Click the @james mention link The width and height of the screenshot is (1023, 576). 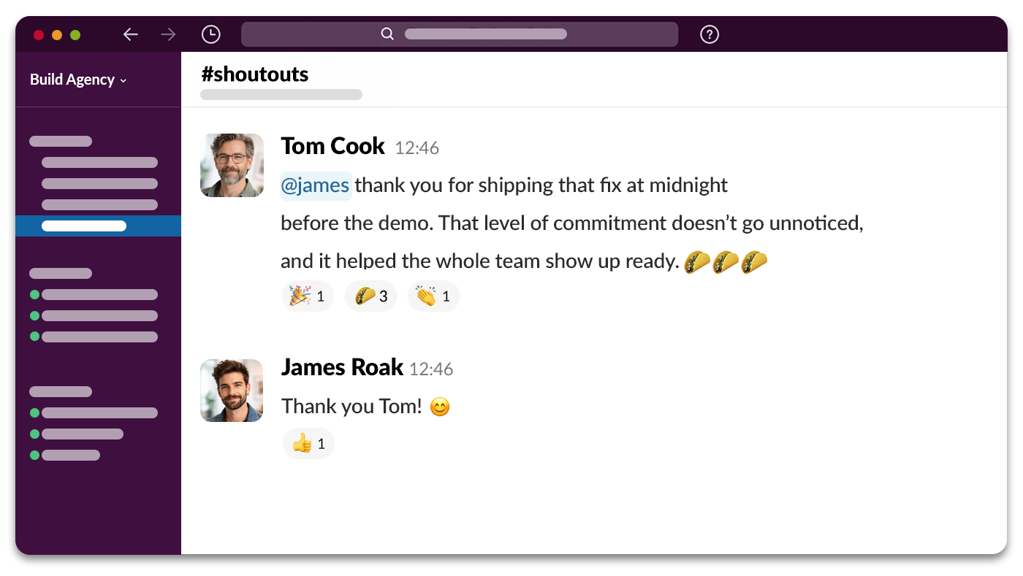click(316, 185)
